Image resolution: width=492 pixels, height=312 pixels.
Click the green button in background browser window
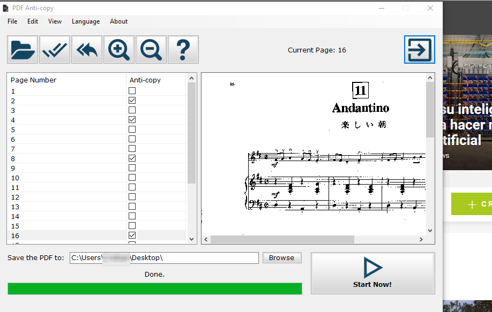(x=472, y=204)
